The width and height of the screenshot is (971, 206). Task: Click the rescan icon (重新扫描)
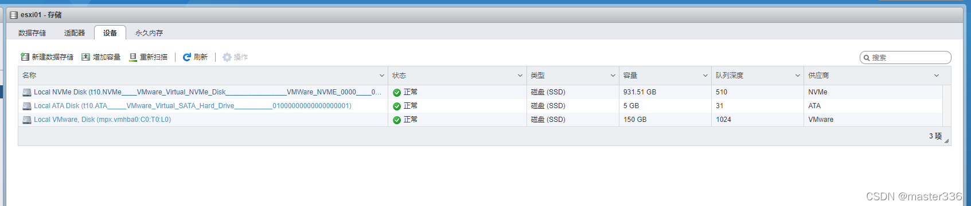click(133, 57)
